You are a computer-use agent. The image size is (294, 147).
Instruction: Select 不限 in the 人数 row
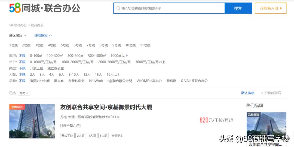pyautogui.click(x=22, y=75)
